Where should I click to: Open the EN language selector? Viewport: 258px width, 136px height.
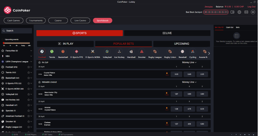coord(253,12)
